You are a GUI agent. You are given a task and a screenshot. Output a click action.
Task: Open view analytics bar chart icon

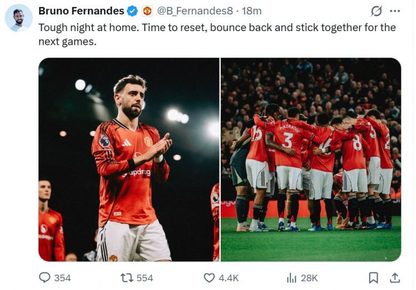click(x=291, y=277)
